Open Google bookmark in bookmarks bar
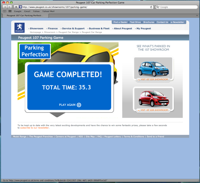Viewport: 200px width, 183px height. [18, 11]
